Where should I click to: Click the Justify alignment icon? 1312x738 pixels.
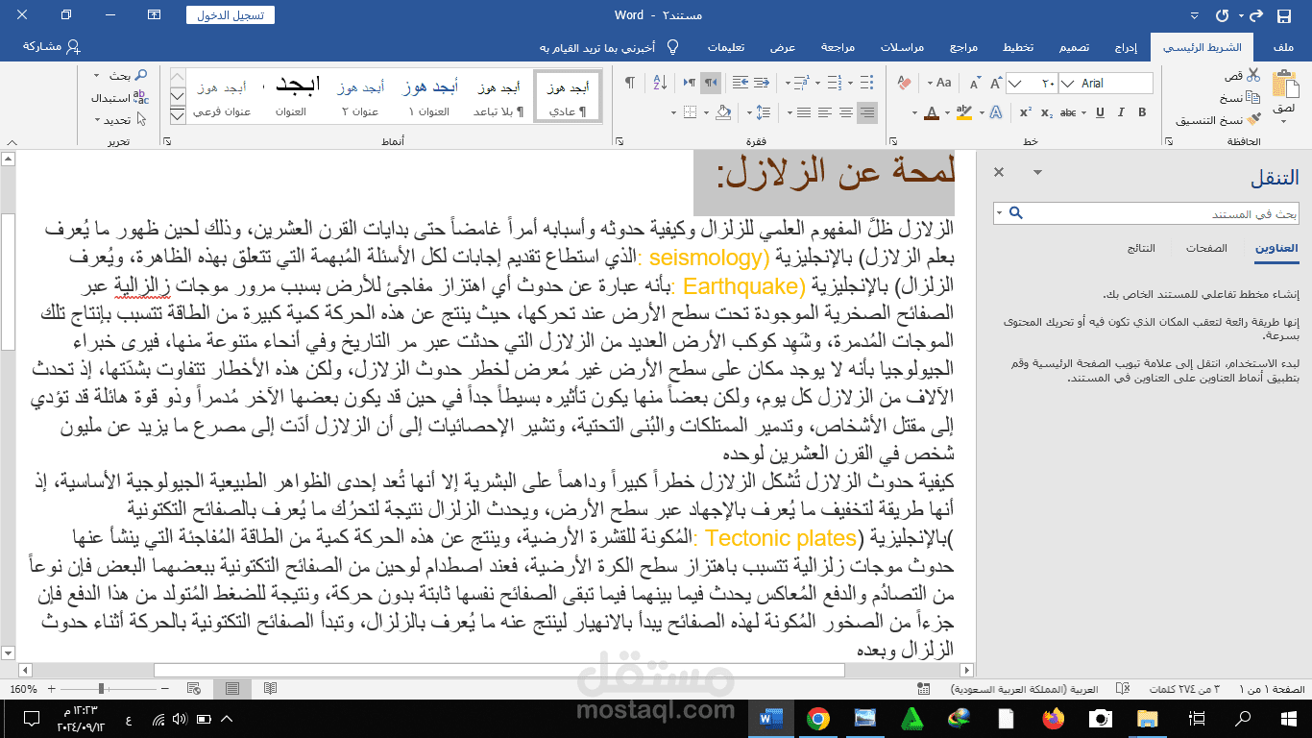804,112
